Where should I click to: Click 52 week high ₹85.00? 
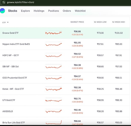click(x=119, y=44)
